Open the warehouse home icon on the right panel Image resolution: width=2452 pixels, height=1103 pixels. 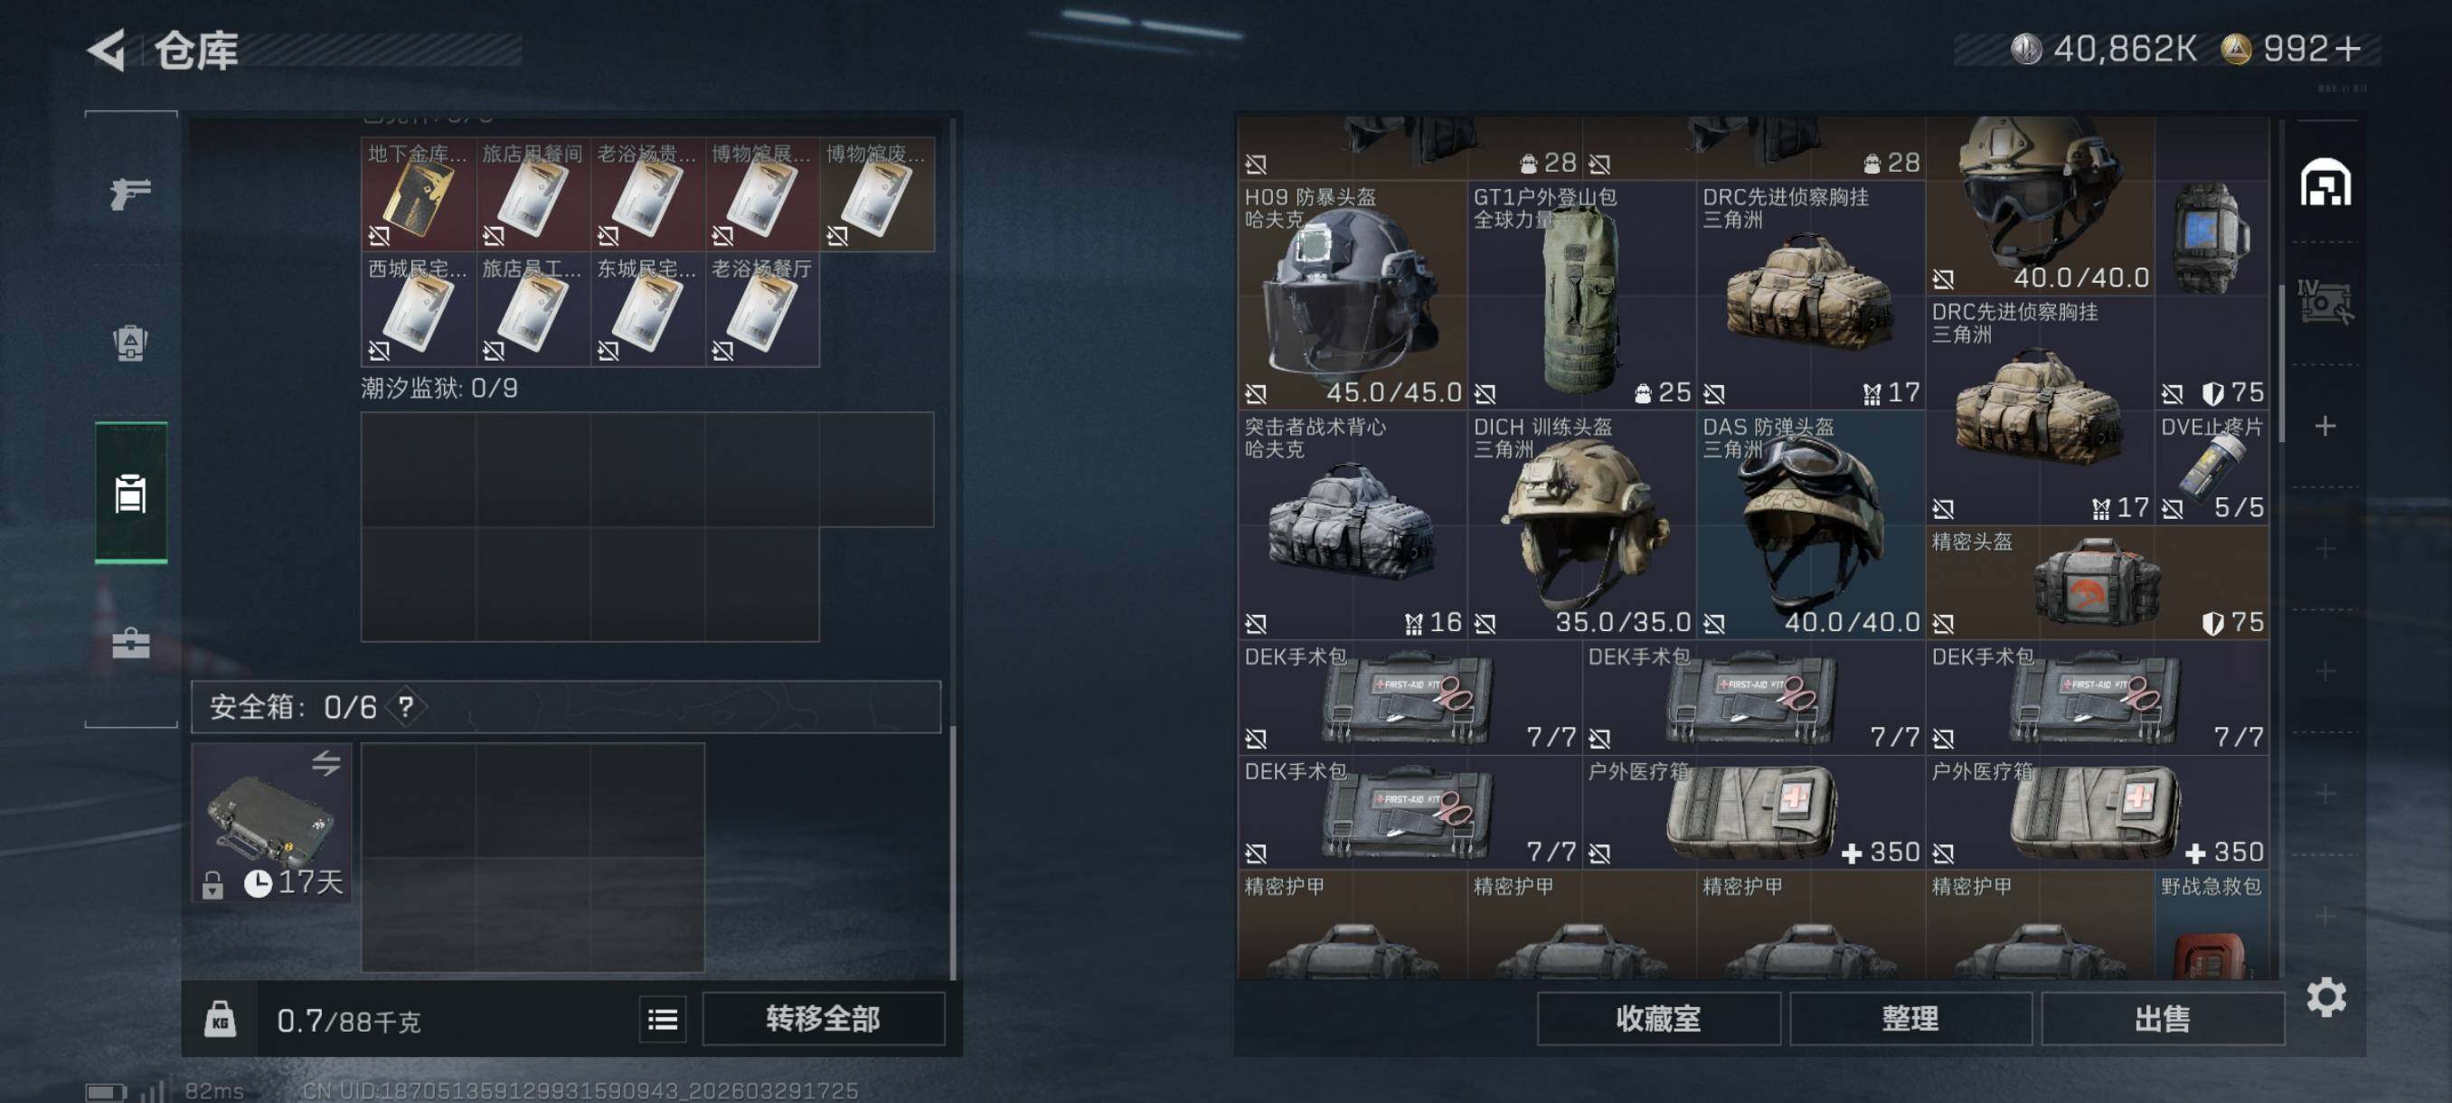(x=2325, y=183)
